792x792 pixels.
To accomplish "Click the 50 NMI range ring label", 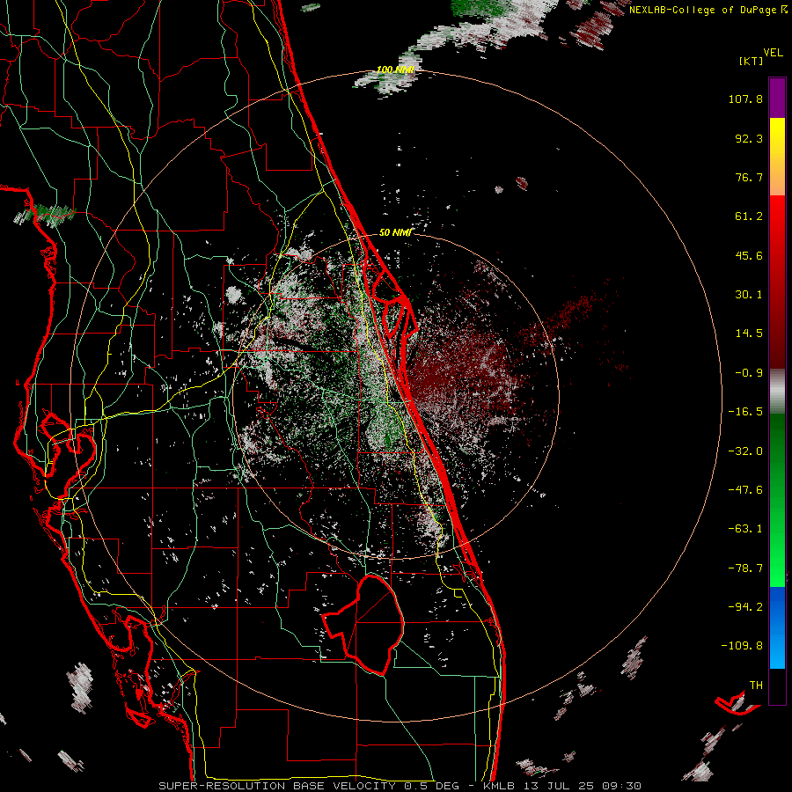I will (x=395, y=232).
